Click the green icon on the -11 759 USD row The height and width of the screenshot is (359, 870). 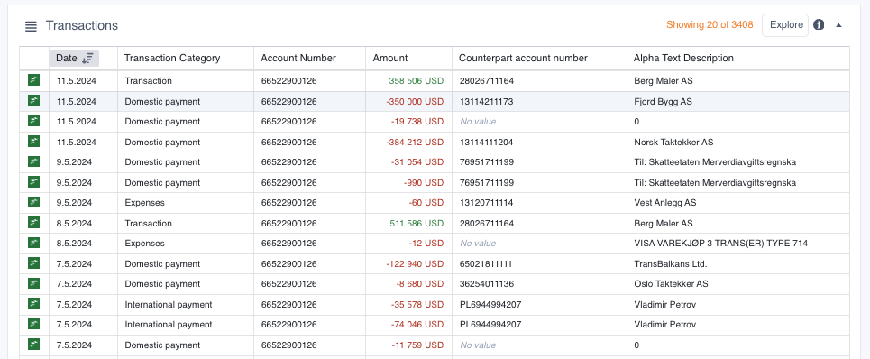click(x=34, y=345)
